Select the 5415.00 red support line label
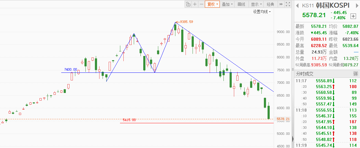This screenshot has width=360, height=148. [x=129, y=120]
